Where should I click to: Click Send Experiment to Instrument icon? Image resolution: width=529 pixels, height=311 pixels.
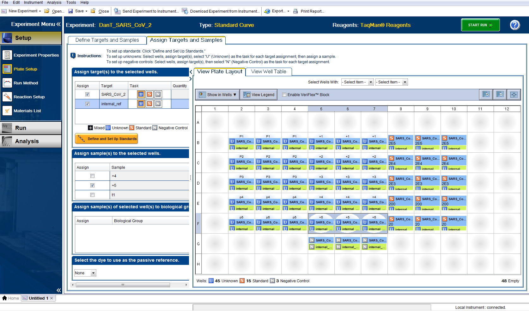point(117,11)
